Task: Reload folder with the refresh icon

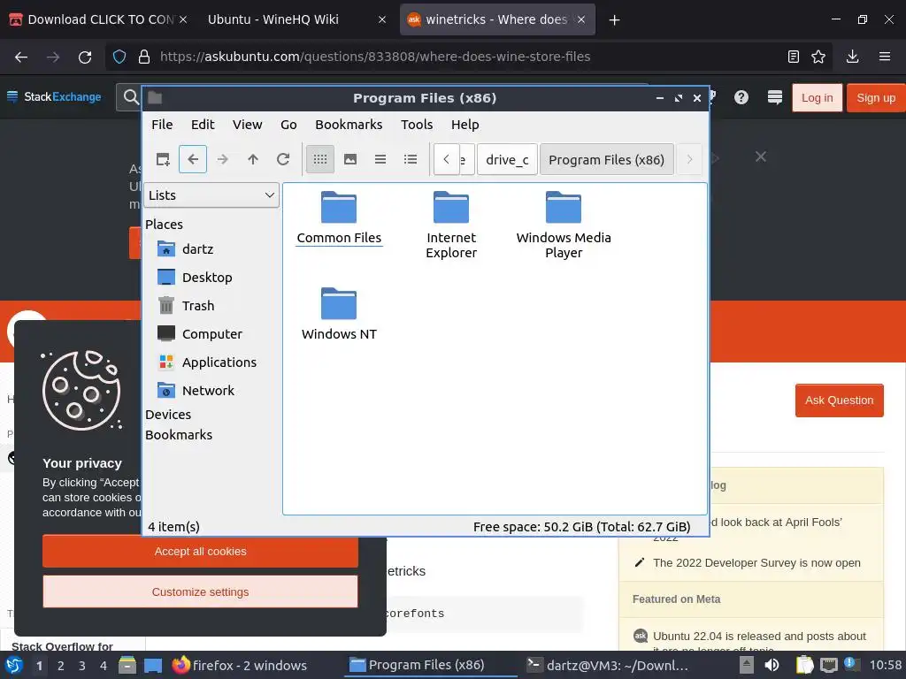Action: [282, 159]
